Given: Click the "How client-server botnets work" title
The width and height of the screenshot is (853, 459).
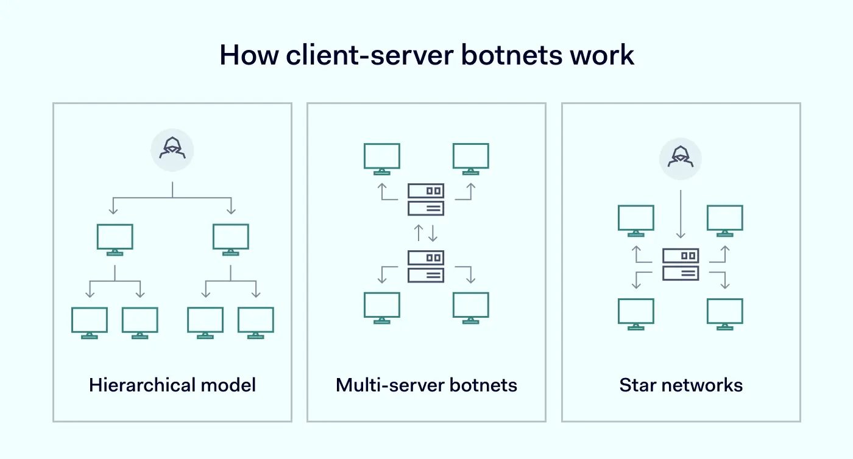Looking at the screenshot, I should (x=426, y=55).
